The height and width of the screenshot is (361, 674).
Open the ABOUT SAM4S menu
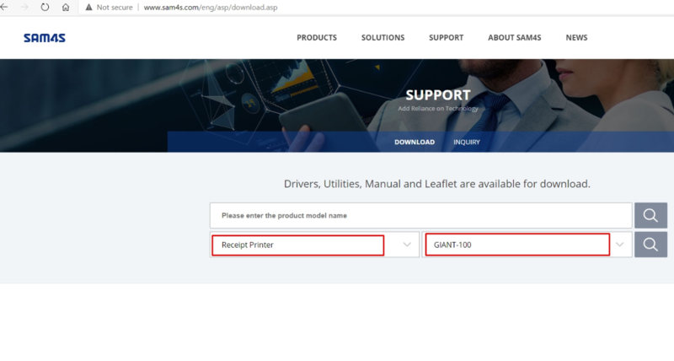514,38
